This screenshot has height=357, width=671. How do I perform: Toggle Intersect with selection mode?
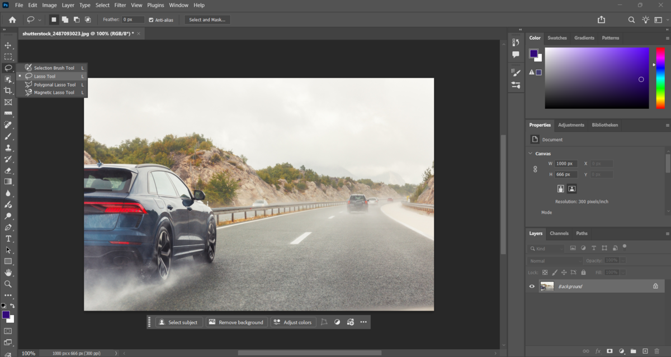click(88, 20)
